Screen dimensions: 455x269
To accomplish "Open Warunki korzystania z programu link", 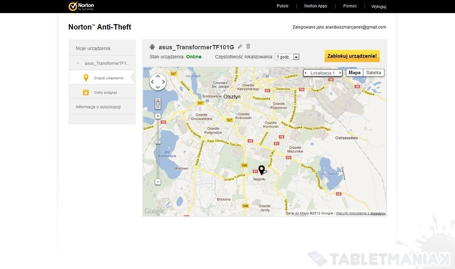I will [x=360, y=213].
